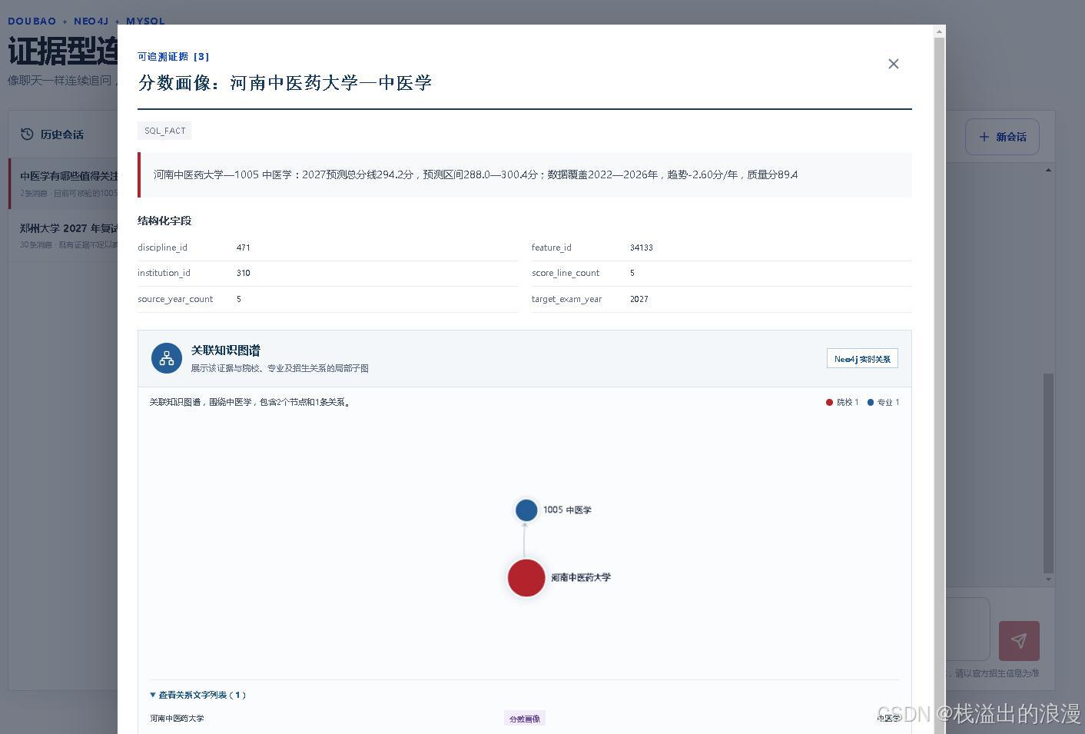Click the graph summary sentence 关联知识图谱，围绕中医学
Image resolution: width=1085 pixels, height=734 pixels.
251,402
